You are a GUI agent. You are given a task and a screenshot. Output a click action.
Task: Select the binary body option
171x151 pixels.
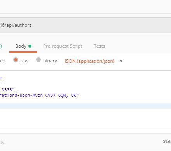(x=46, y=60)
